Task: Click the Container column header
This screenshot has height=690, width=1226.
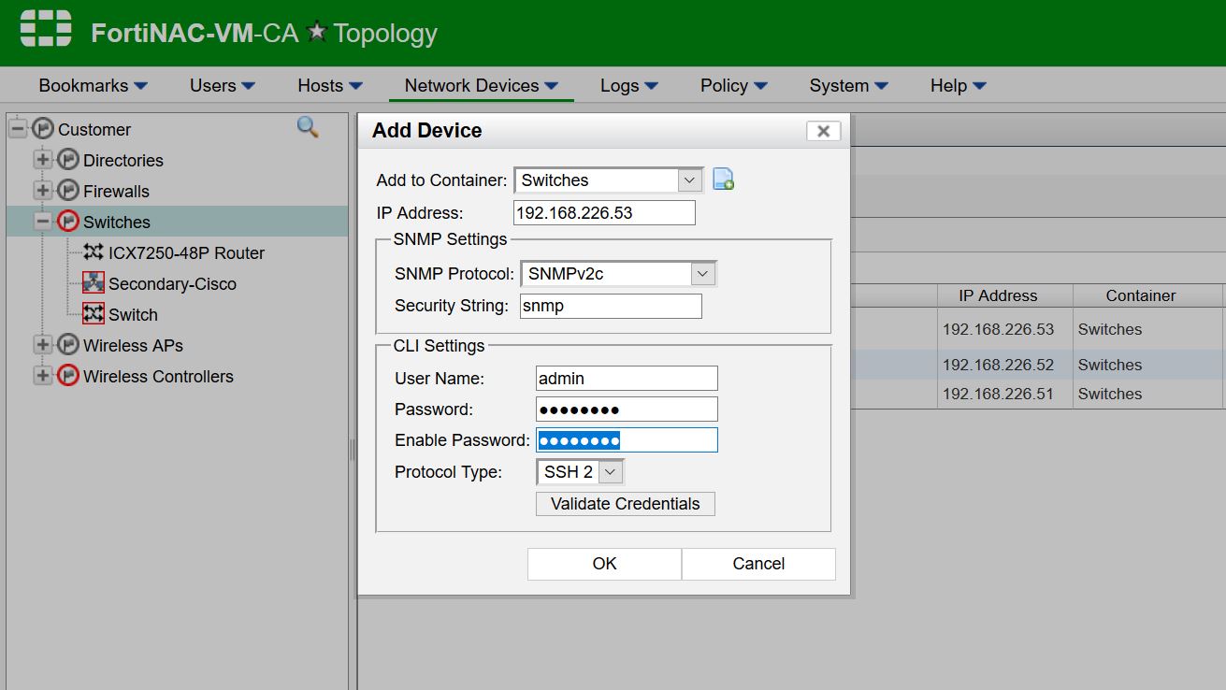Action: click(1141, 295)
